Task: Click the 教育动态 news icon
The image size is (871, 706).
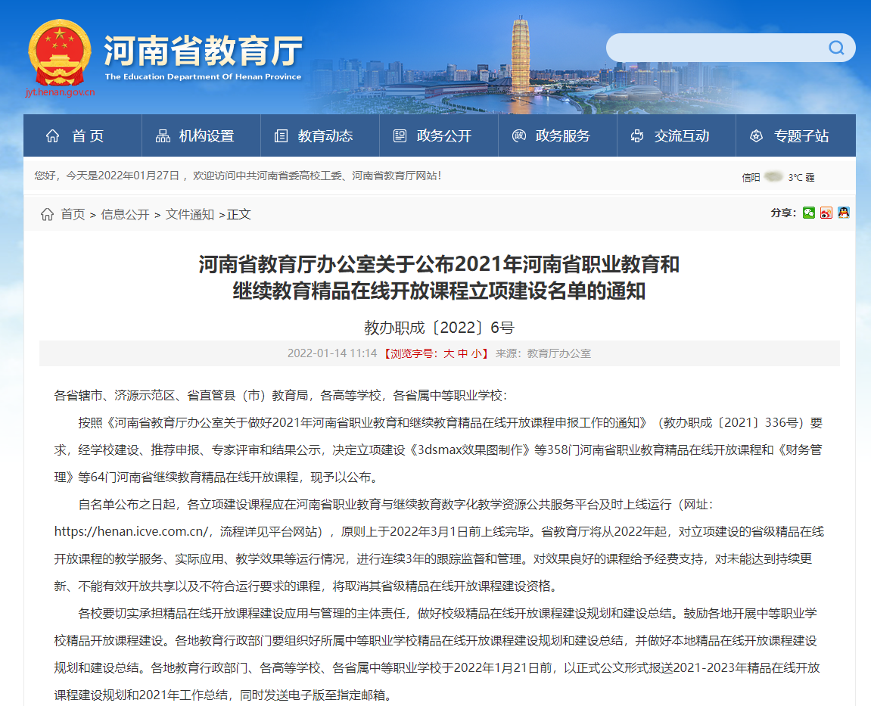Action: click(281, 136)
